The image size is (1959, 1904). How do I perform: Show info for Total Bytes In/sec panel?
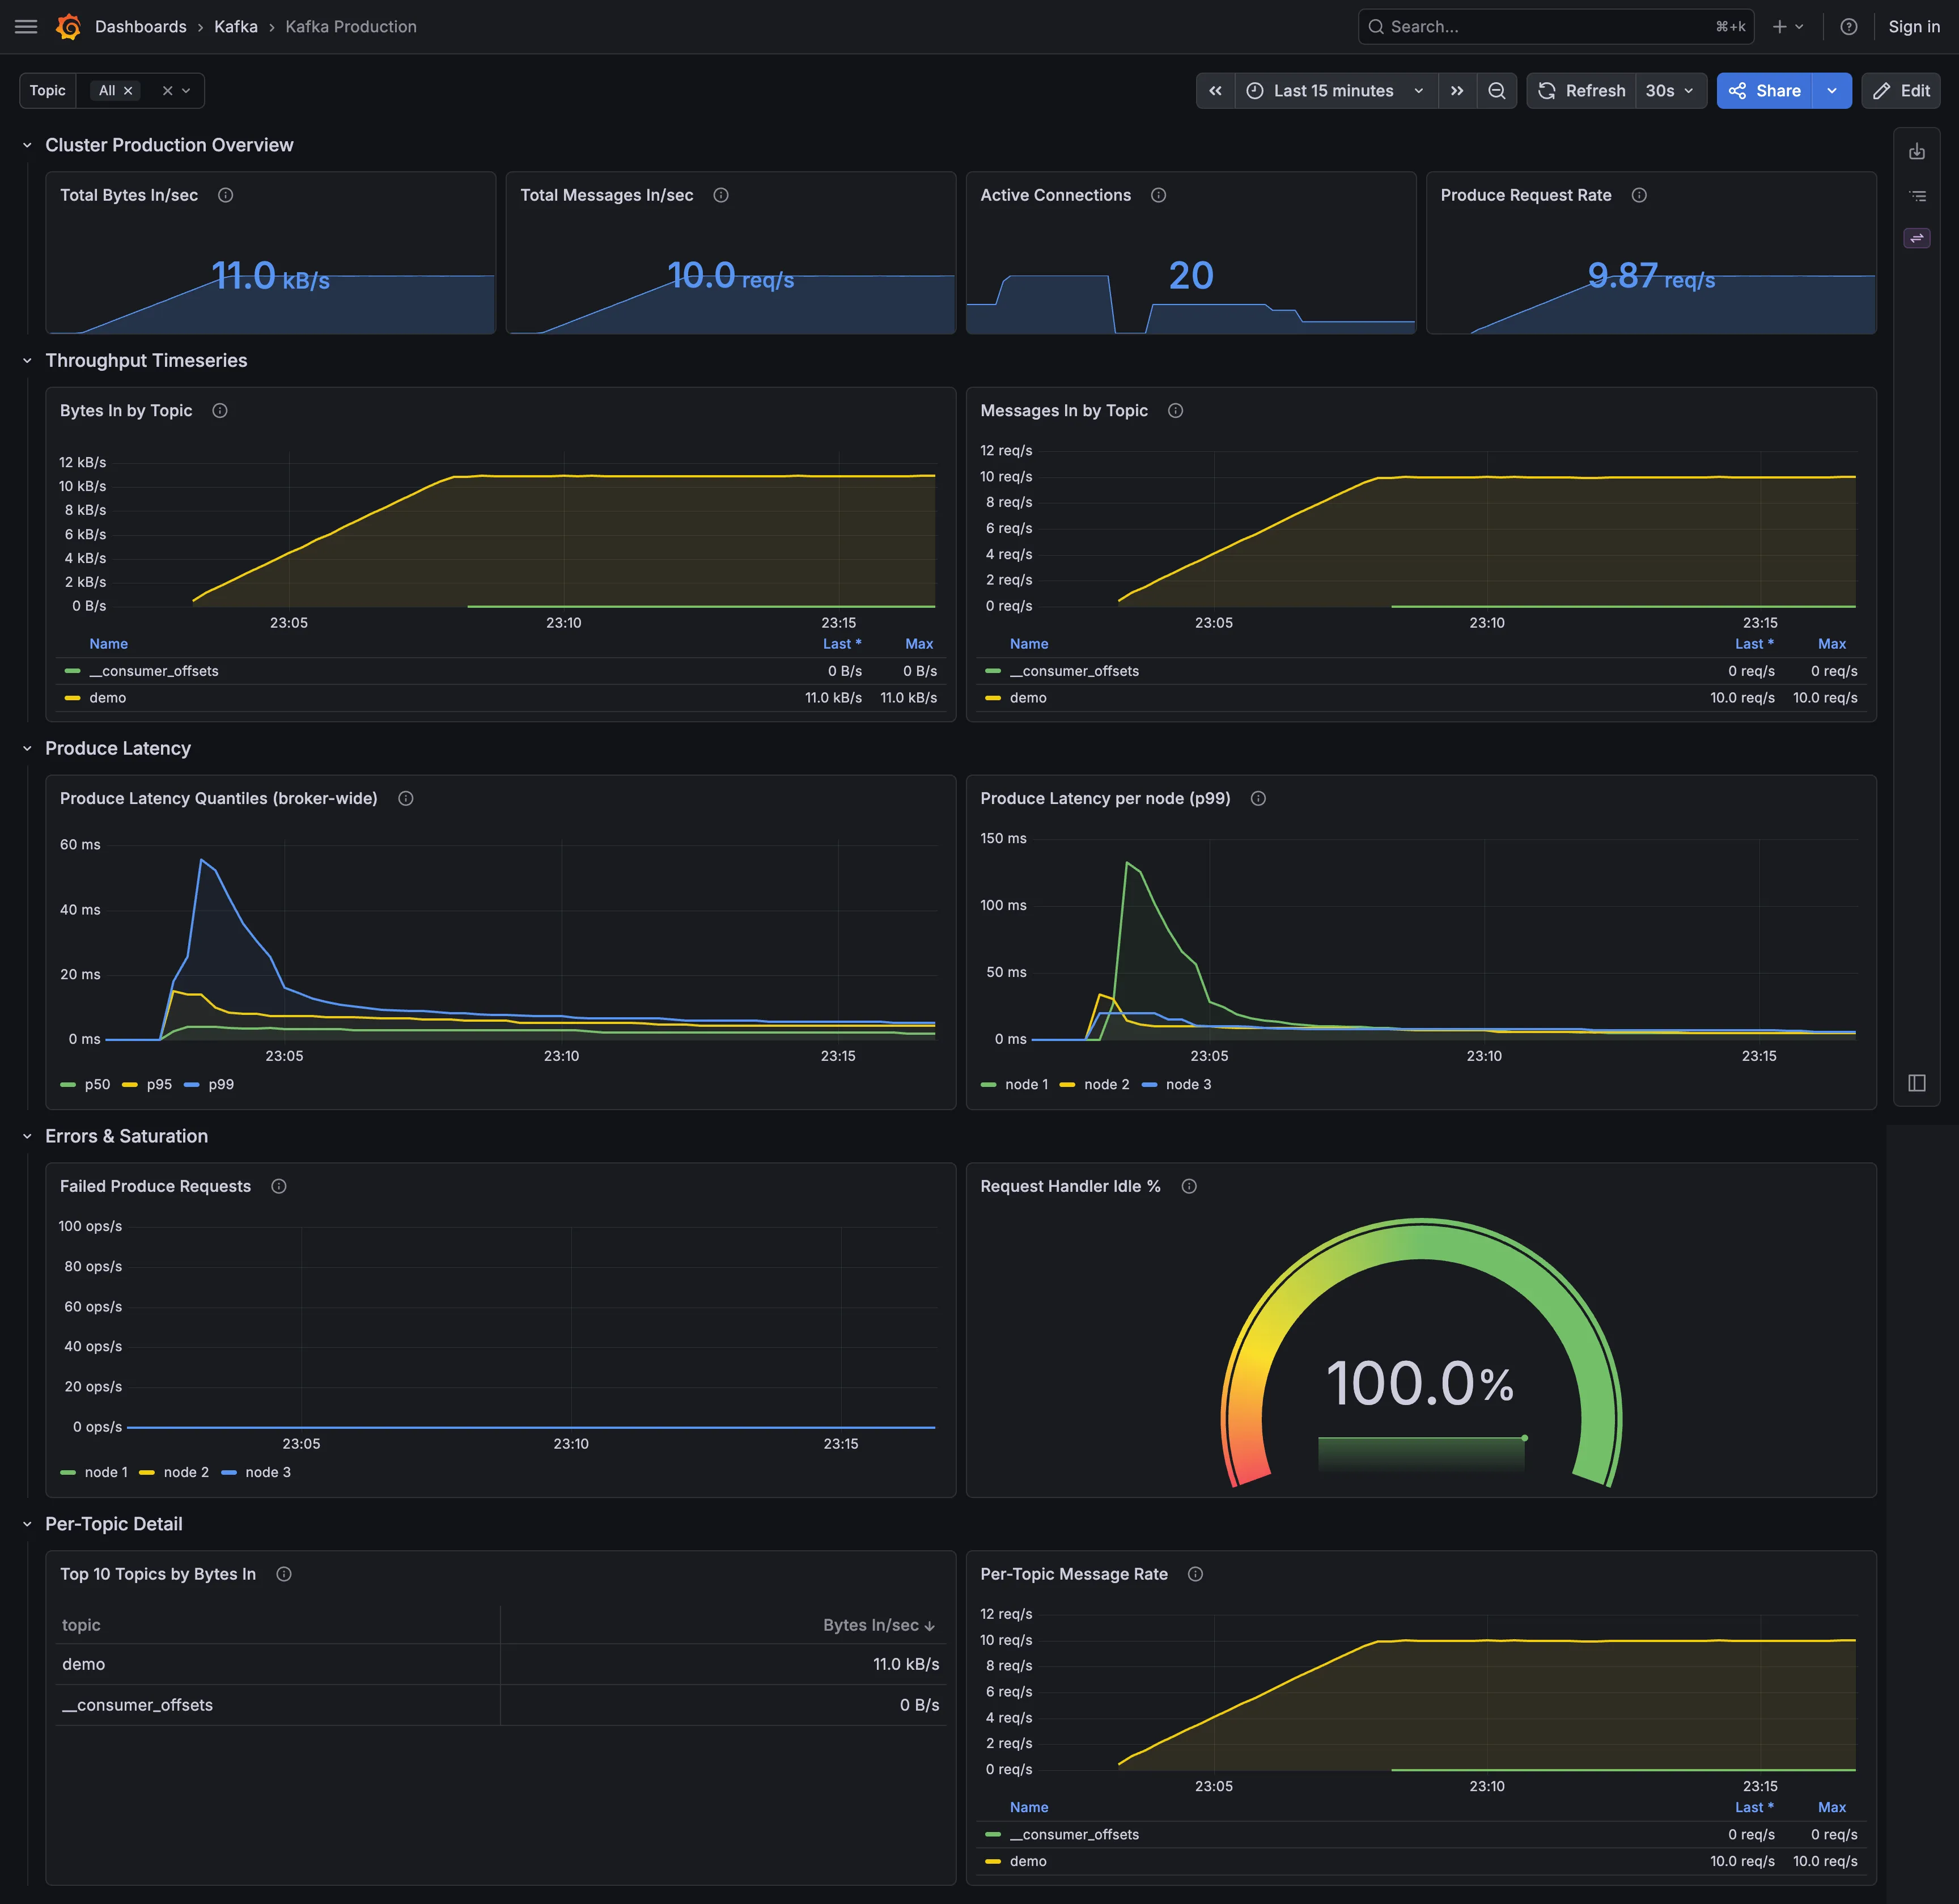(226, 195)
